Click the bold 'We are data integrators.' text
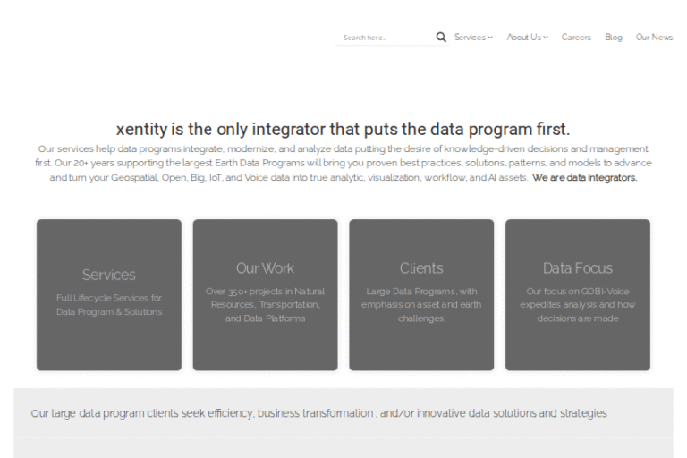The height and width of the screenshot is (458, 687). [x=584, y=178]
